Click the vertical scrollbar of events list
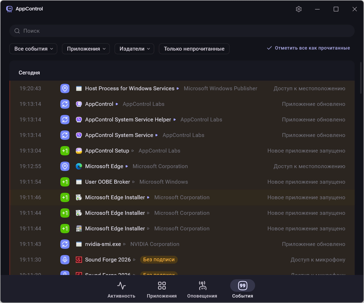 361,78
